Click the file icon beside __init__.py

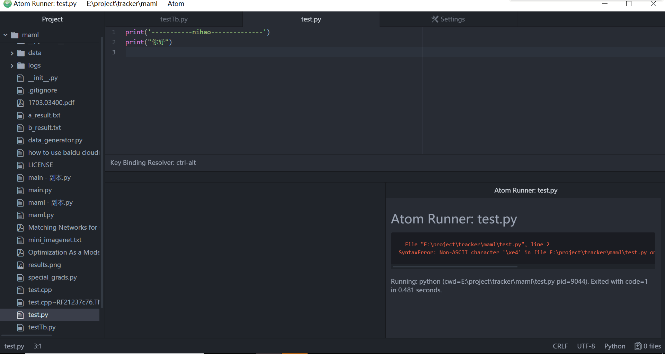(x=20, y=78)
